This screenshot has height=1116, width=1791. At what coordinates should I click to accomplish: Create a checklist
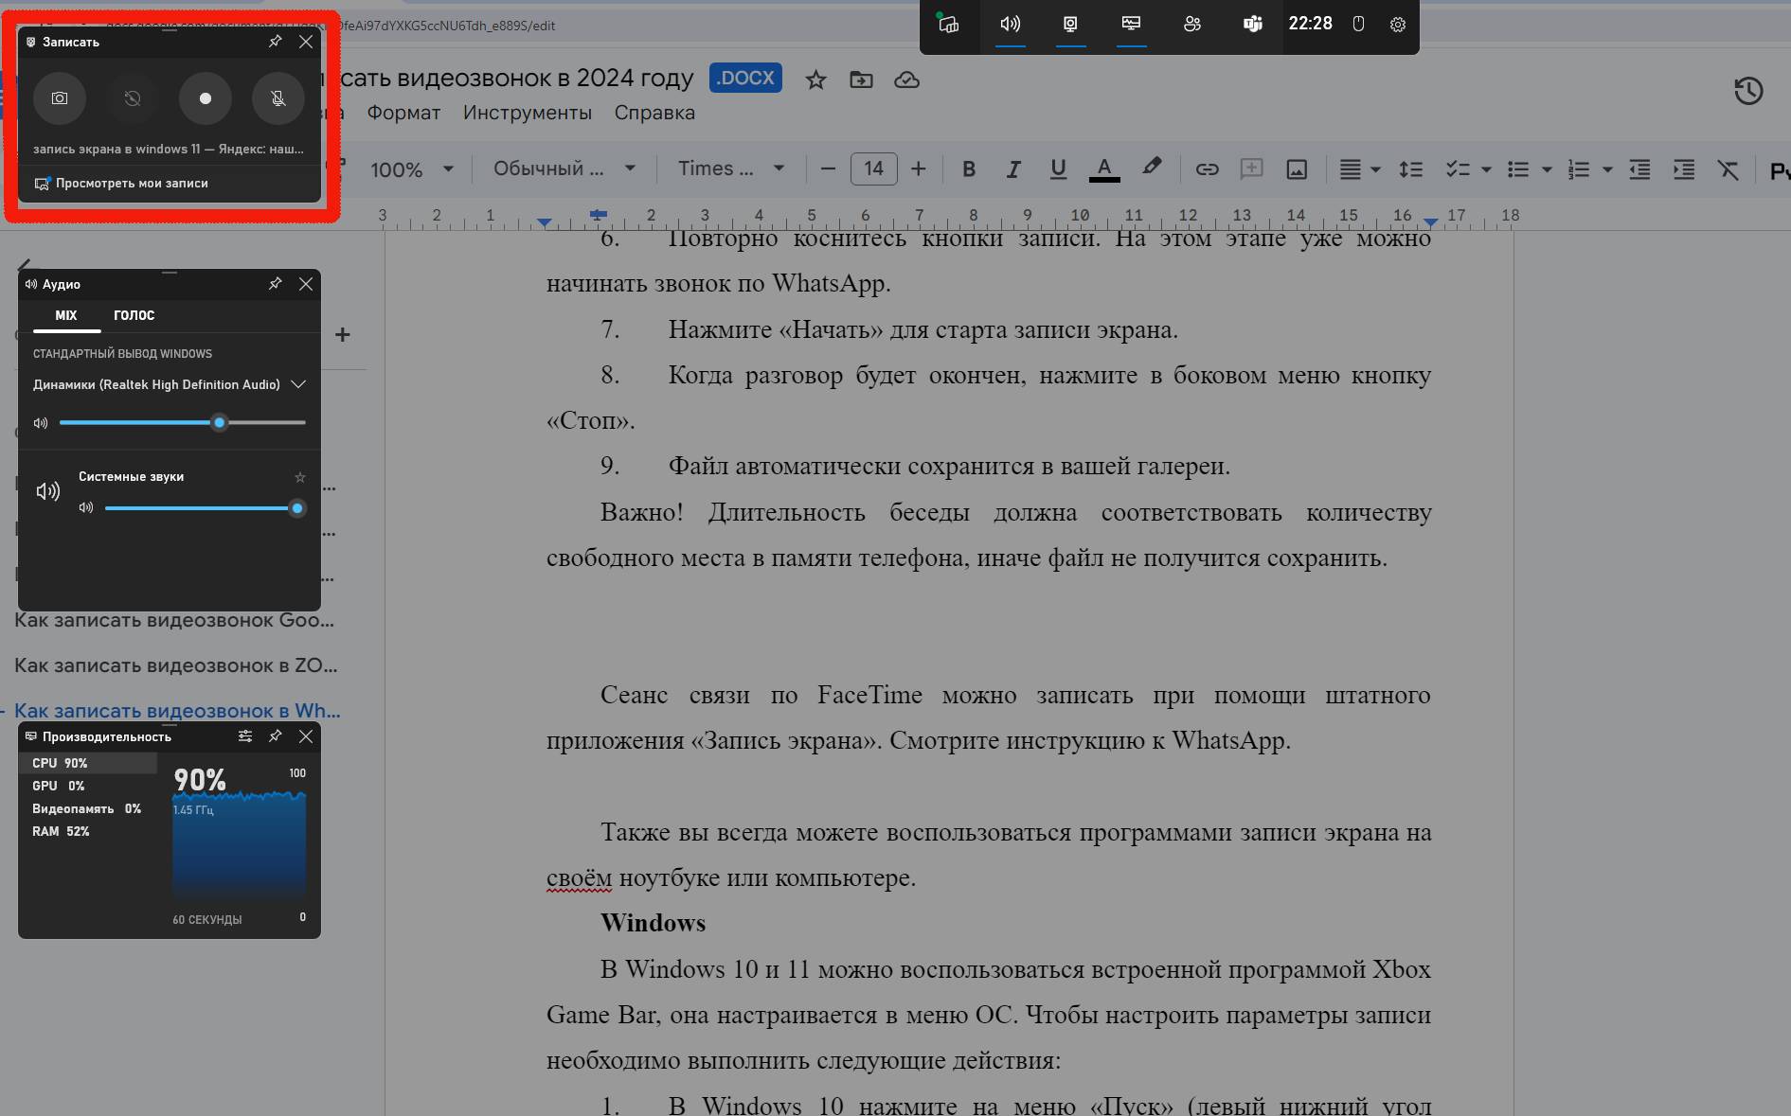[x=1458, y=169]
